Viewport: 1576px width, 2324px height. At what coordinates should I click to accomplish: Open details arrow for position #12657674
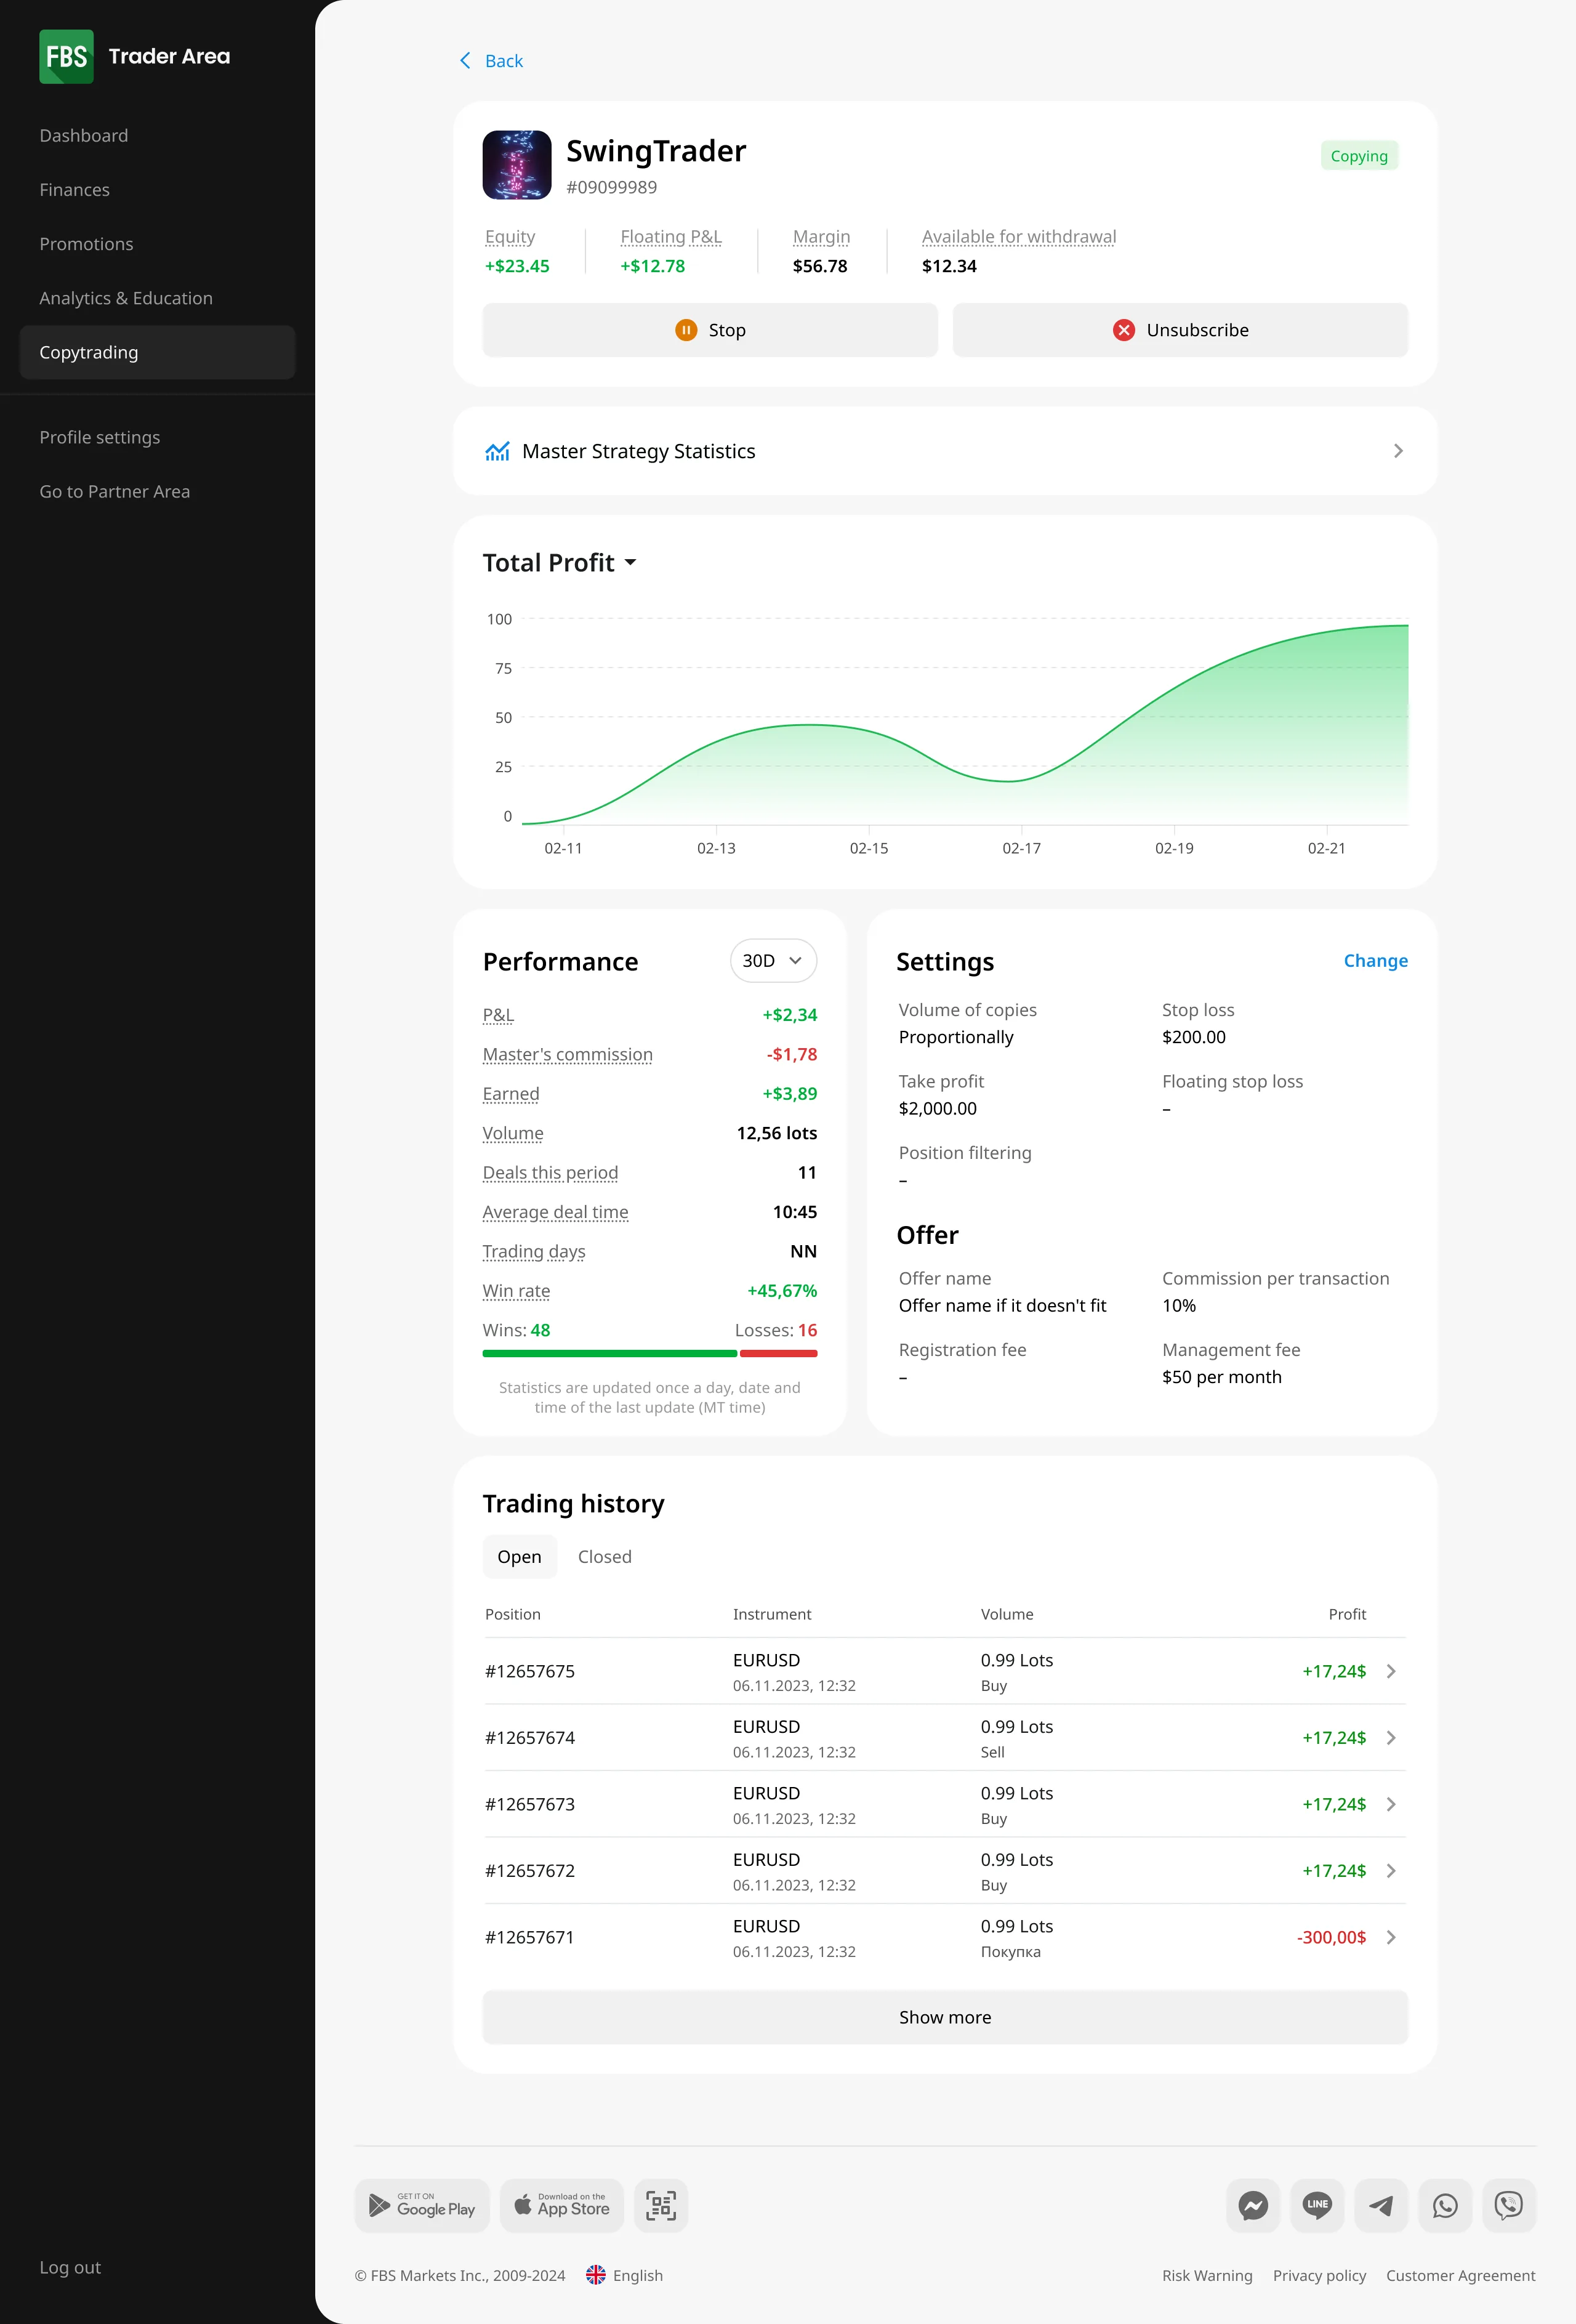[x=1391, y=1738]
